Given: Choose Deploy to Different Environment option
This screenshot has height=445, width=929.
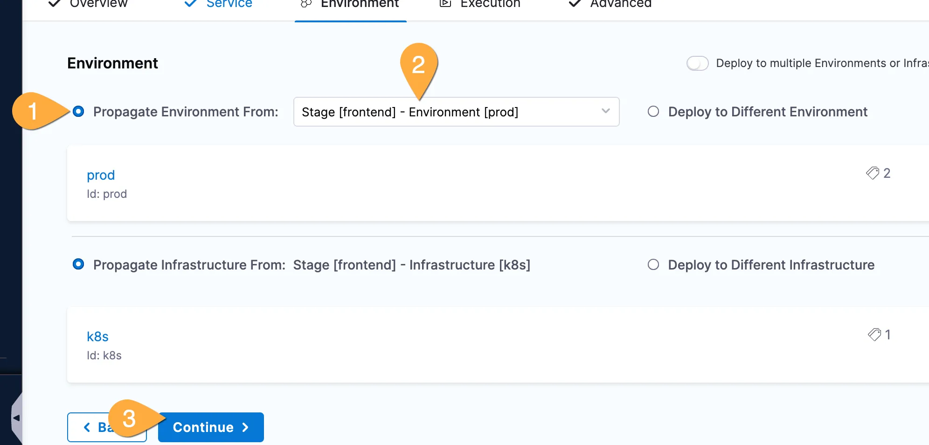Looking at the screenshot, I should click(653, 112).
